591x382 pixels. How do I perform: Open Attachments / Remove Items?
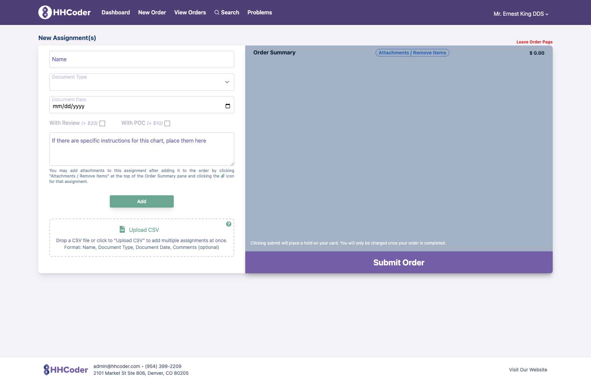[412, 52]
